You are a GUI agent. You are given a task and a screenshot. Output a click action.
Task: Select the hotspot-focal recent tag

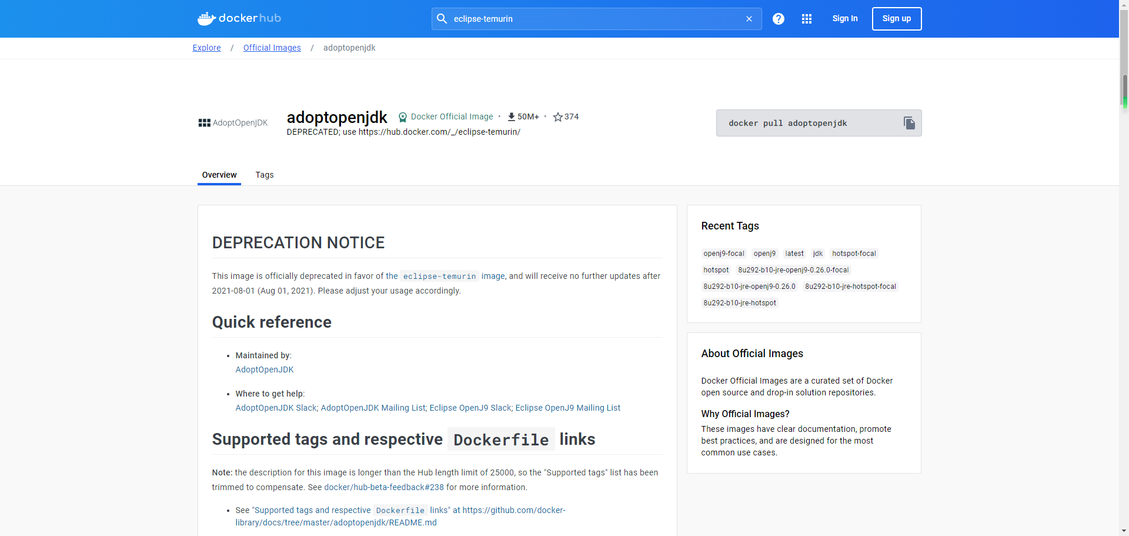854,254
